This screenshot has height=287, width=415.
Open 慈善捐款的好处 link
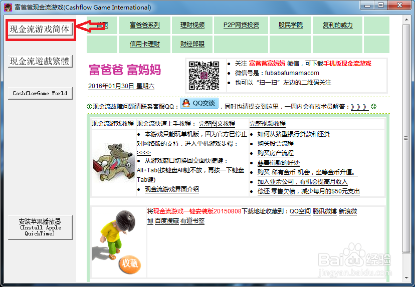click(279, 163)
